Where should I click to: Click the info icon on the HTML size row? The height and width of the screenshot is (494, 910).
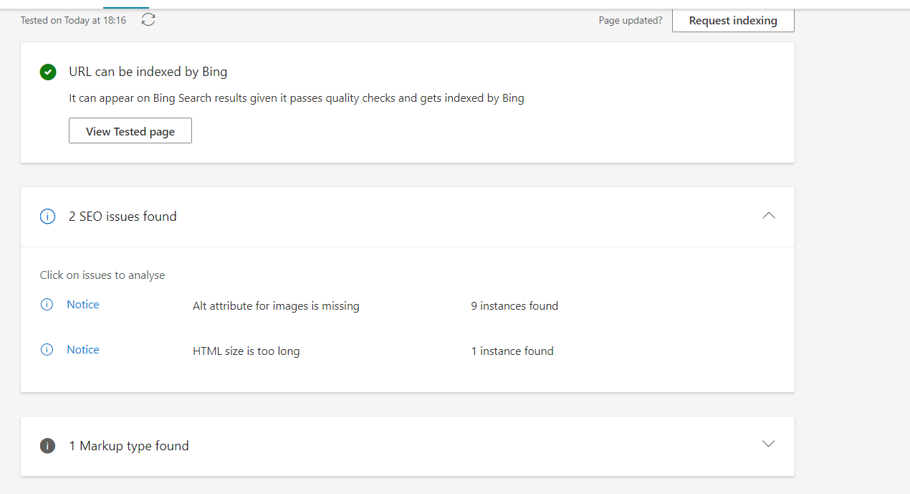point(47,350)
